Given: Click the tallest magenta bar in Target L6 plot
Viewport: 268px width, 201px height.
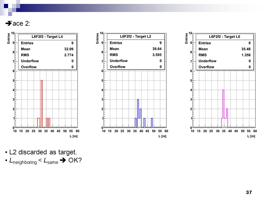Looking at the screenshot, I should [223, 109].
